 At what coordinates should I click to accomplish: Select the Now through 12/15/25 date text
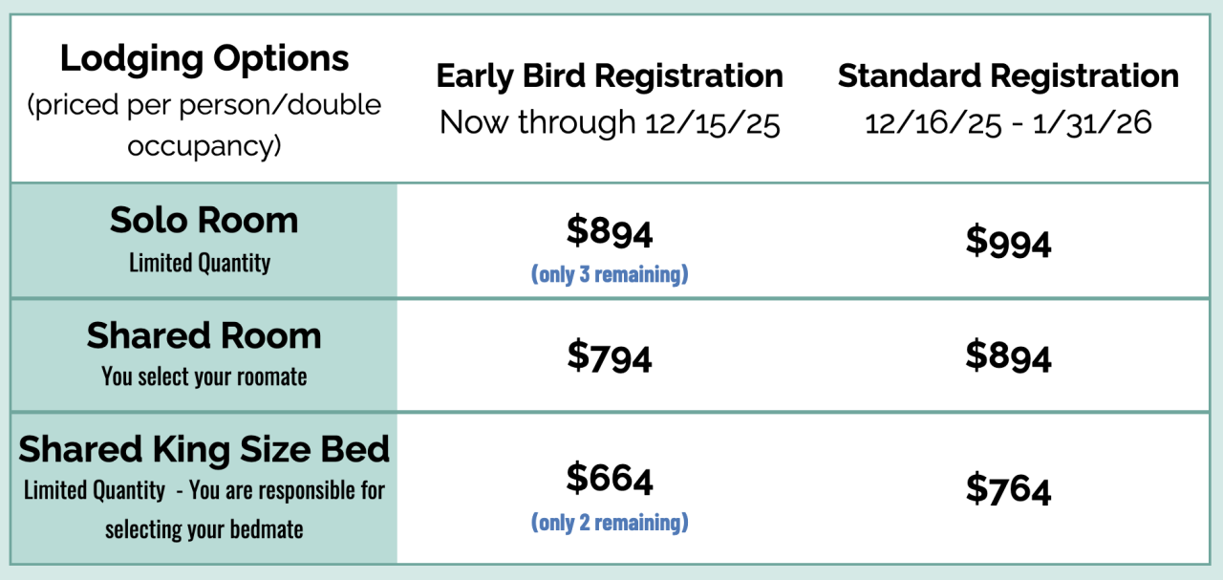coord(610,122)
